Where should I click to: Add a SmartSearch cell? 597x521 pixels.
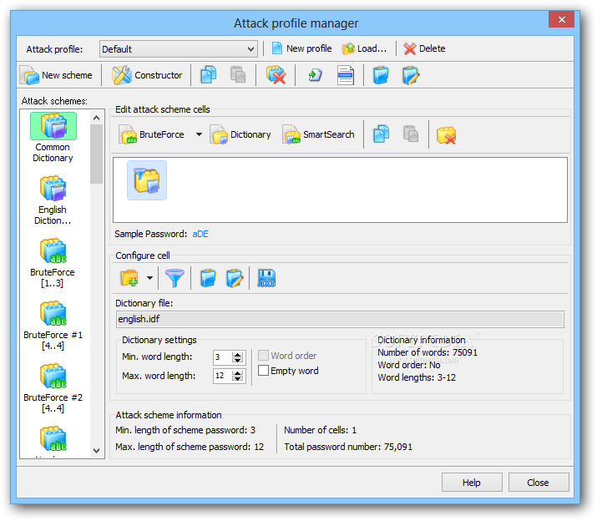click(318, 134)
